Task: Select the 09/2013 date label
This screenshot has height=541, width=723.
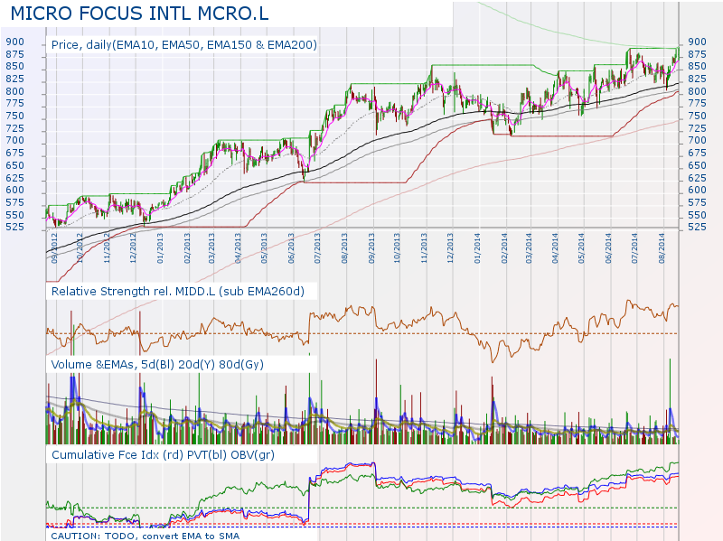Action: [371, 248]
